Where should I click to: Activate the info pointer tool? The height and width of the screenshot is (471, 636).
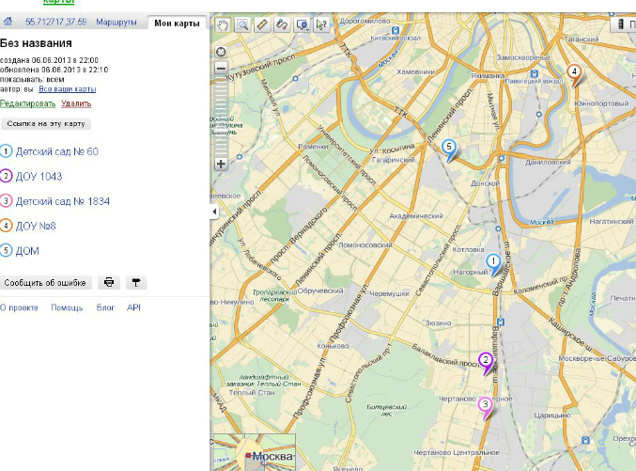pyautogui.click(x=321, y=24)
